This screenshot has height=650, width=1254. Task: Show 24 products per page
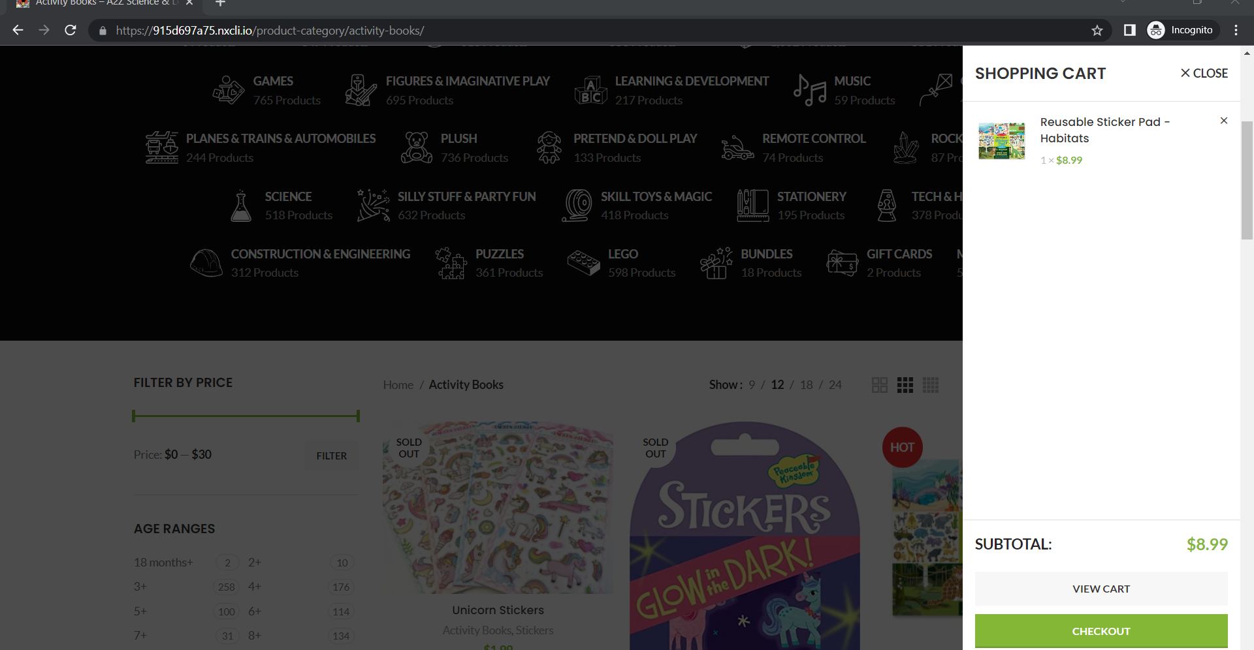pos(835,385)
